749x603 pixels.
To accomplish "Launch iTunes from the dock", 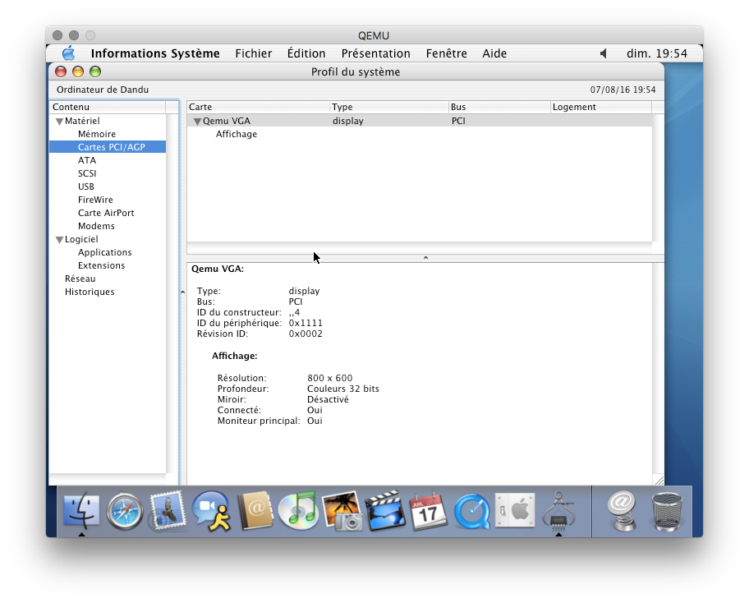I will (x=298, y=511).
